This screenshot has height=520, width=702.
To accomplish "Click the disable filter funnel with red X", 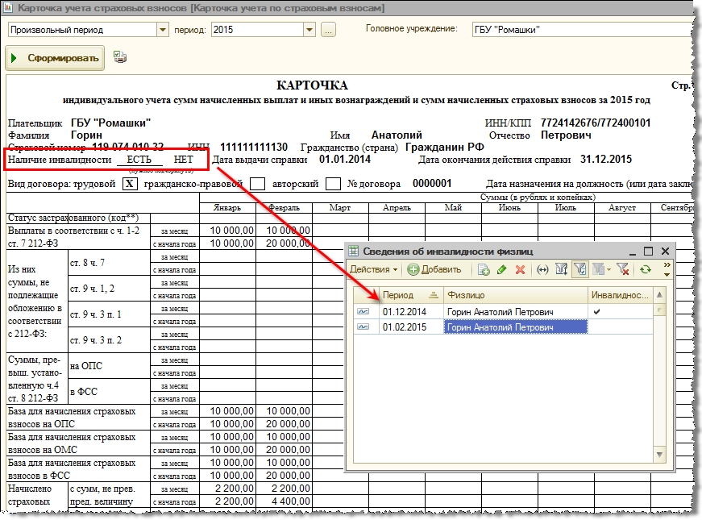I will [x=622, y=269].
